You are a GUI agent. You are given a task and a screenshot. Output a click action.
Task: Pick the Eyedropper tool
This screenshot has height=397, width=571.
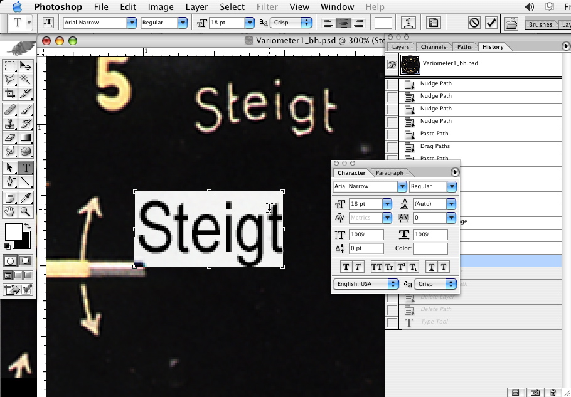(26, 197)
